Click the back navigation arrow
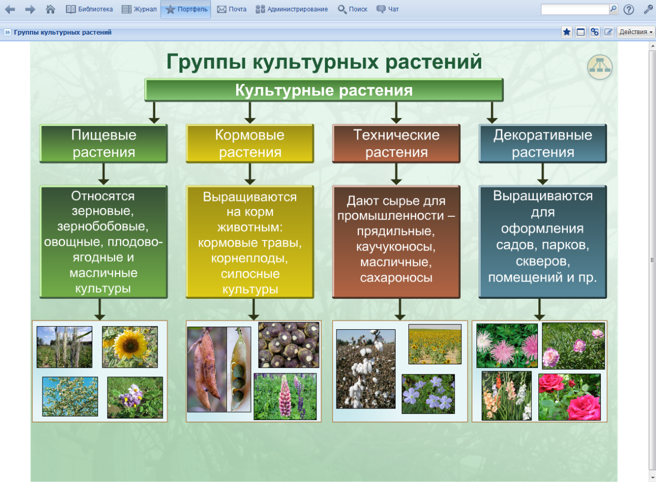656x482 pixels. tap(9, 8)
